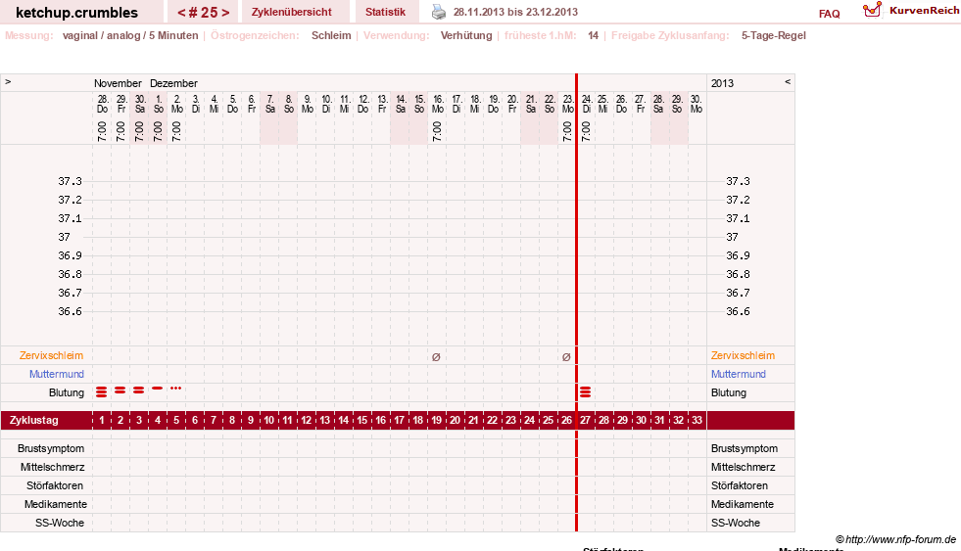Click the right 36.6 temperature axis label
Screen dimensions: 961x551
tap(738, 311)
